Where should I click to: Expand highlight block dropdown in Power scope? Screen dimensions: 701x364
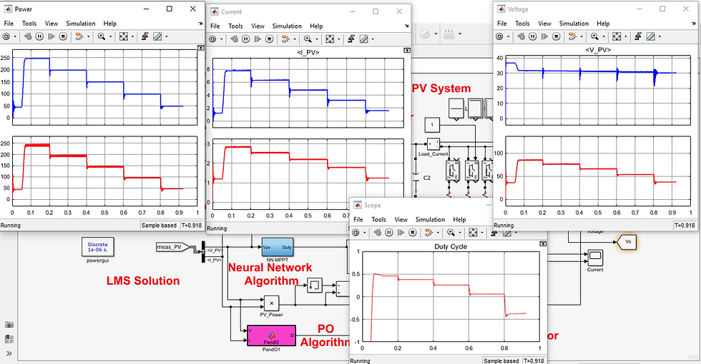tap(88, 36)
